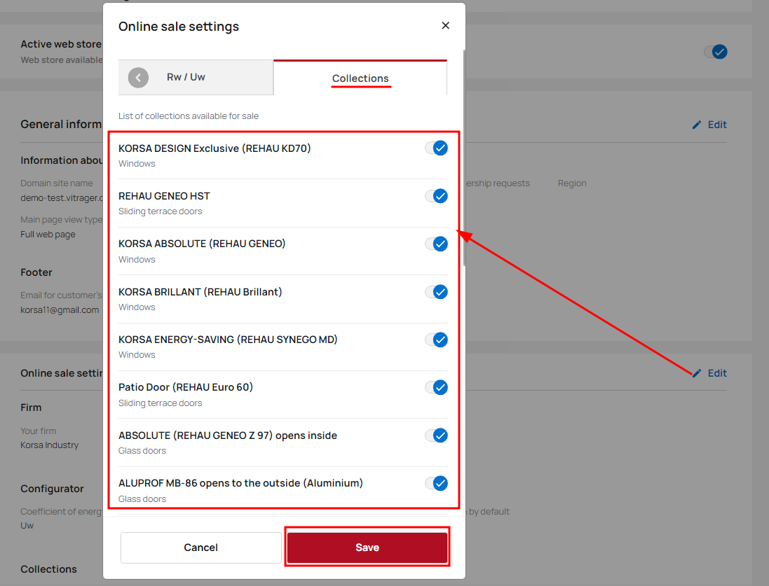Toggle Patio Door (REHAU Euro 60) switch
769x586 pixels.
coord(437,388)
